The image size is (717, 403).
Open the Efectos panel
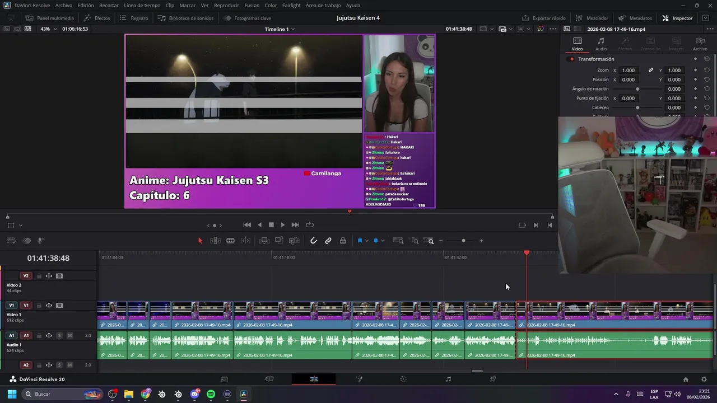coord(97,18)
